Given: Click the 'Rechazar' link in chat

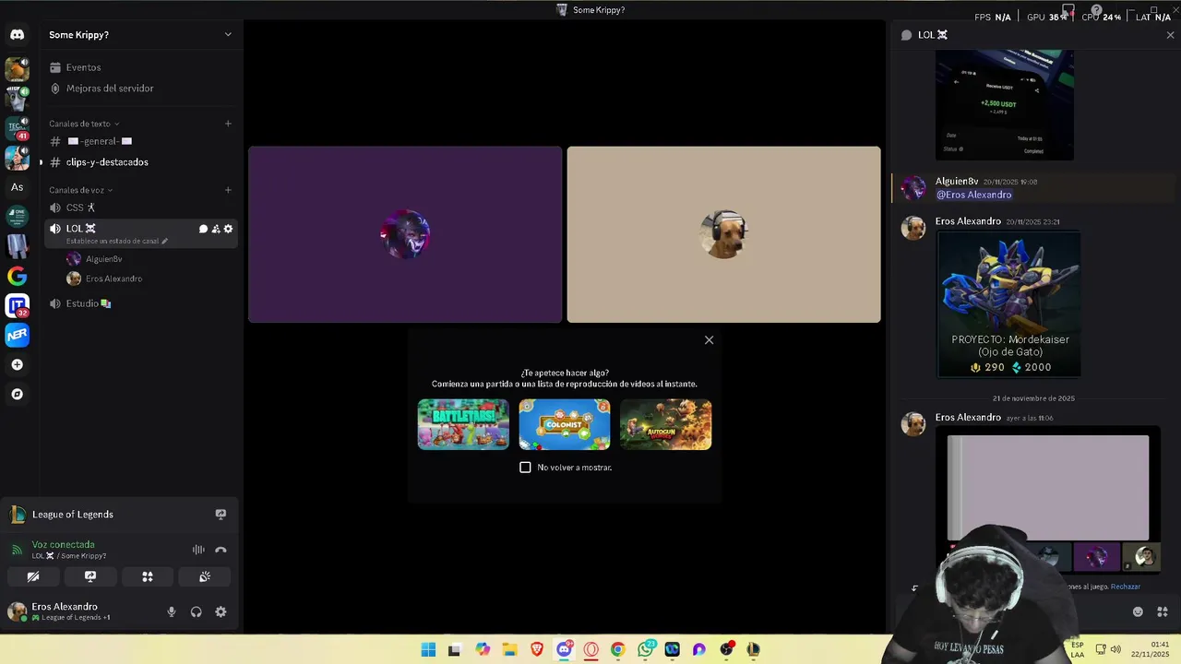Looking at the screenshot, I should (1126, 587).
